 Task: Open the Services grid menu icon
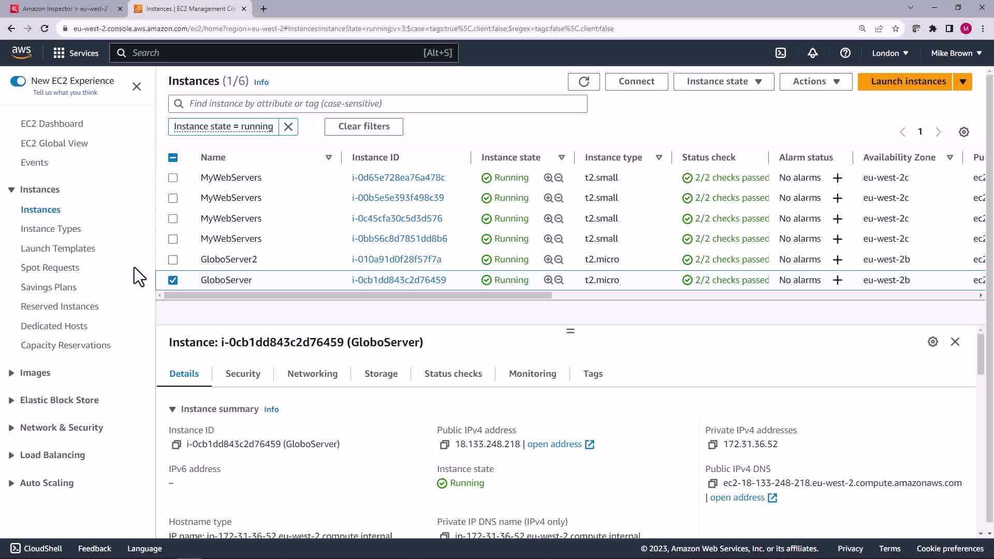pyautogui.click(x=59, y=53)
